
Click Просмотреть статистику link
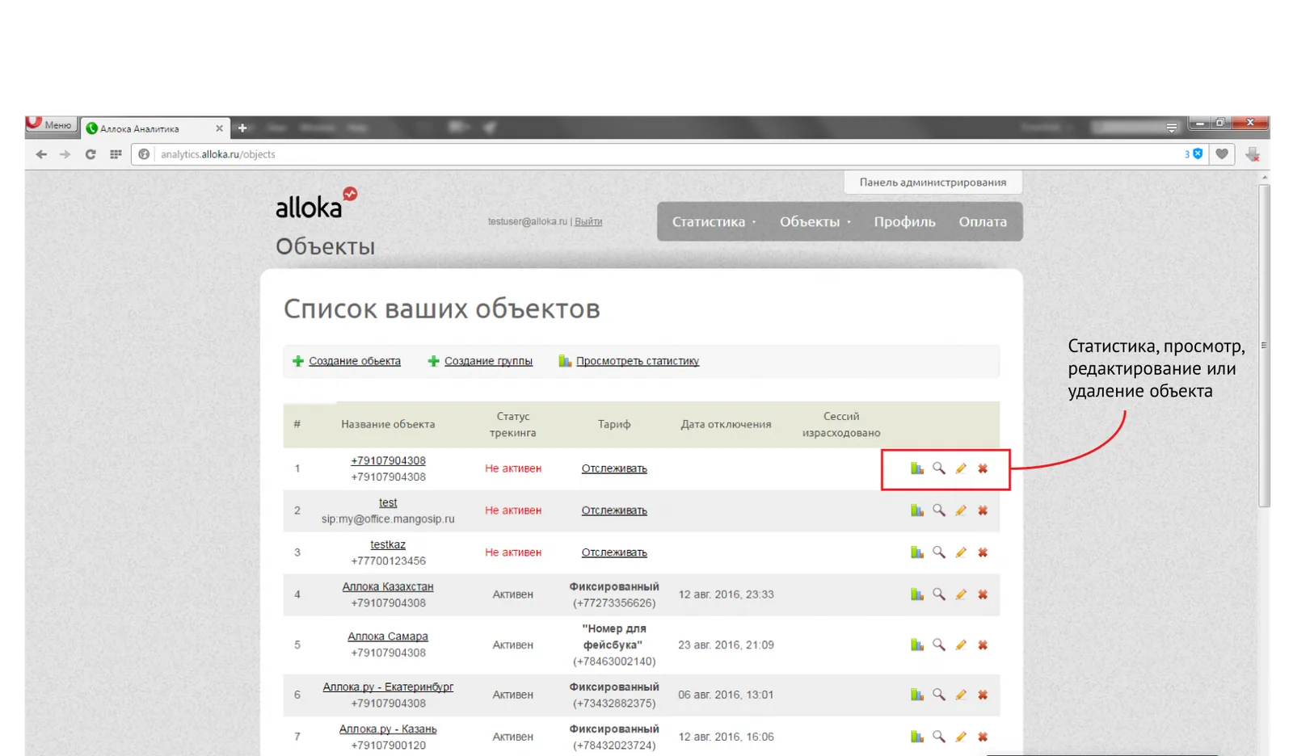(638, 361)
